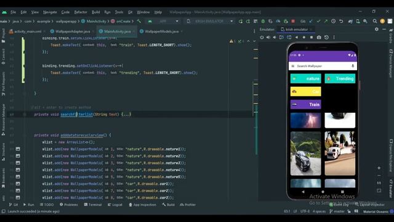Open the Problems tool window
The width and height of the screenshot is (394, 222).
69,205
